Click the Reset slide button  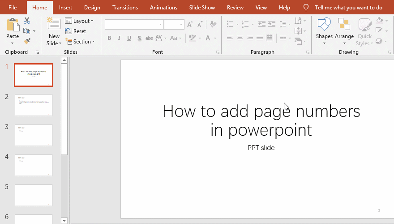coord(75,31)
